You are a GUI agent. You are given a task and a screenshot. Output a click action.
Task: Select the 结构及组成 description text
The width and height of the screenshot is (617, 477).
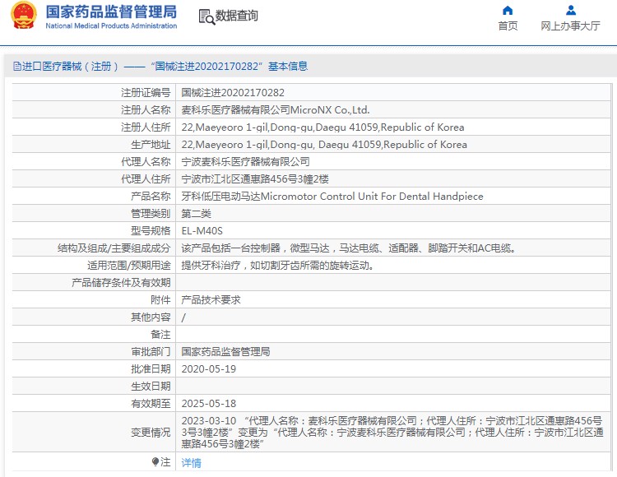(349, 248)
